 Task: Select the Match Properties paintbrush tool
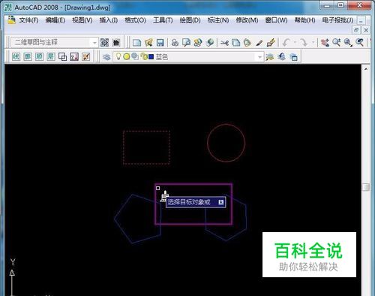[271, 43]
